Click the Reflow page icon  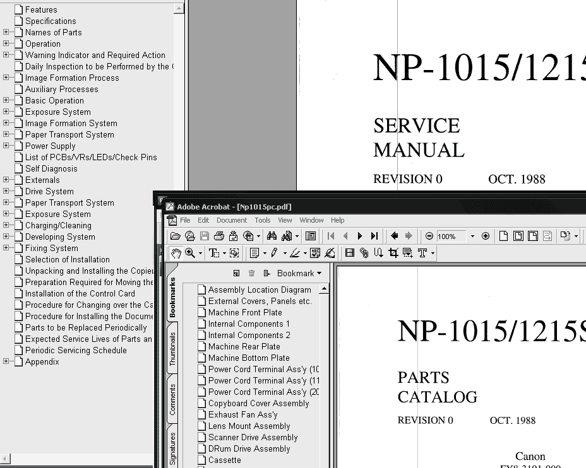(547, 236)
